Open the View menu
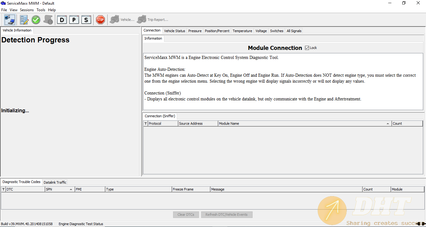This screenshot has height=227, width=426. click(13, 10)
